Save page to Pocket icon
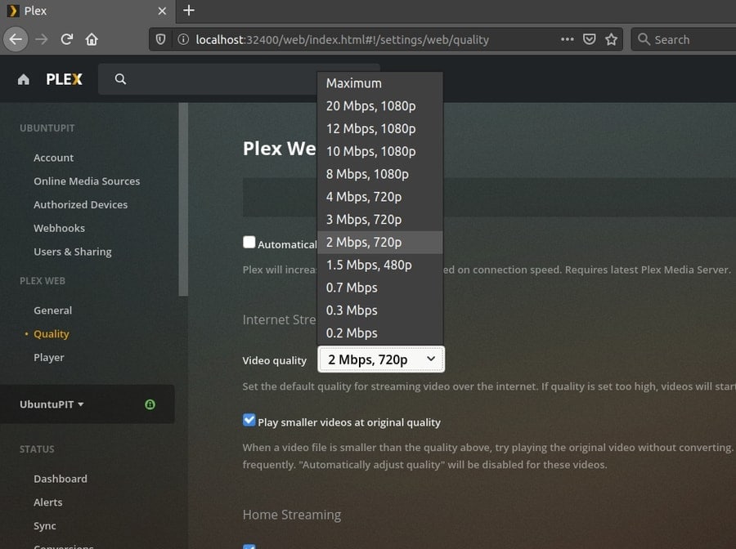Viewport: 736px width, 549px height. (x=589, y=39)
